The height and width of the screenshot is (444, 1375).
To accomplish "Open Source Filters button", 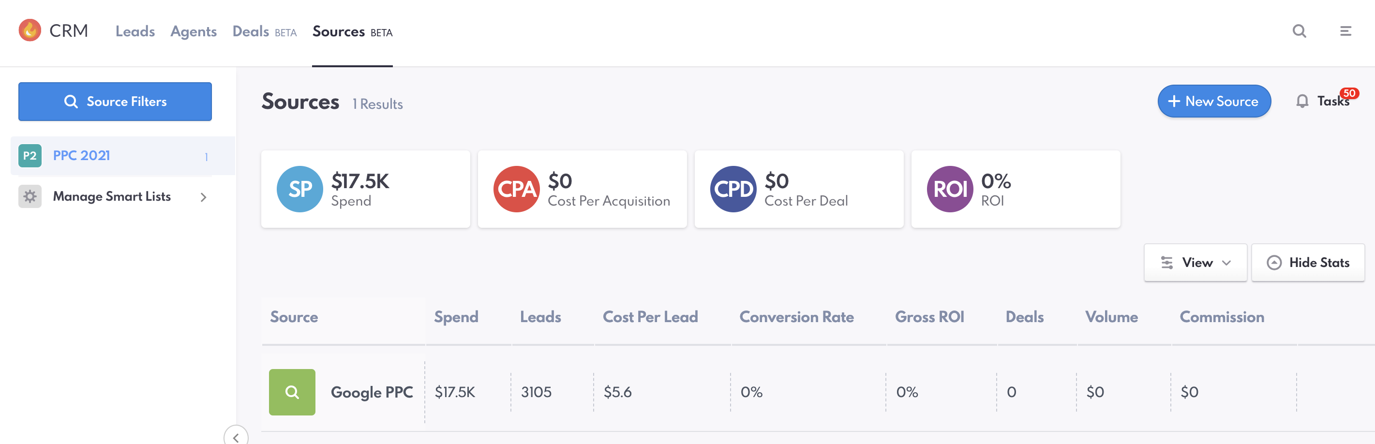I will click(x=115, y=102).
